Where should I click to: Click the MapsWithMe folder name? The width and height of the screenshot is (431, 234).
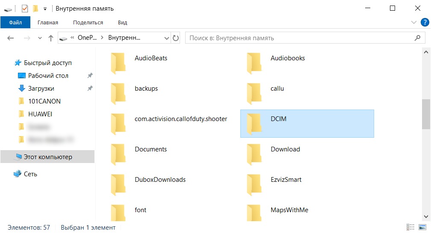pyautogui.click(x=289, y=210)
